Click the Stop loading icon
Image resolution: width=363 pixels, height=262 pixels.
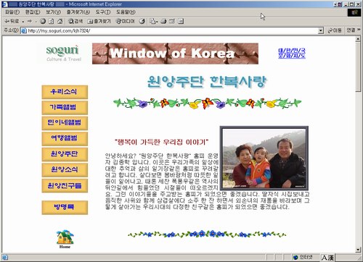tap(43, 21)
